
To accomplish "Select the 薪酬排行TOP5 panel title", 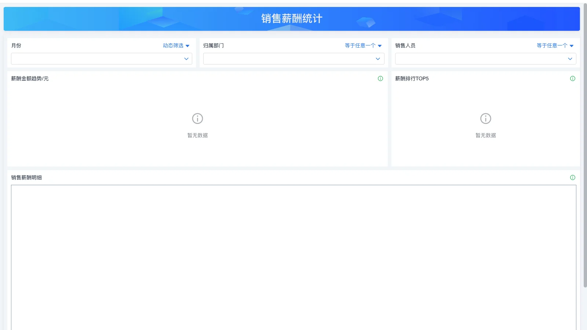I will click(412, 78).
